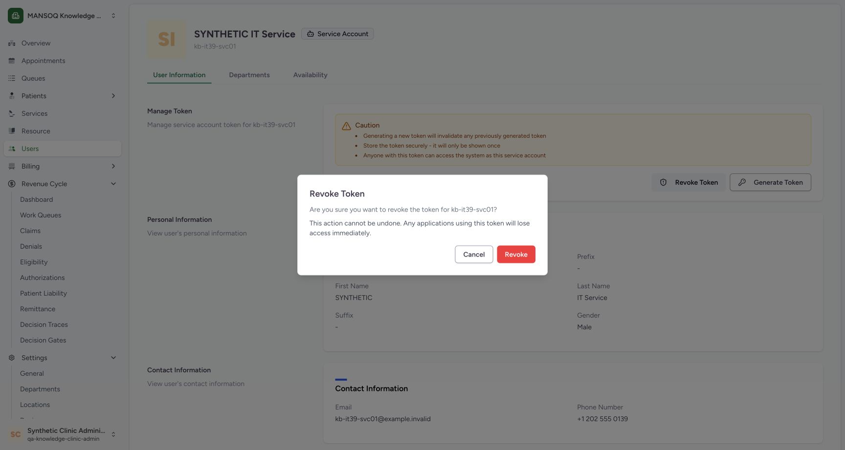Click the Revoke Token button
The image size is (845, 450).
click(x=689, y=182)
